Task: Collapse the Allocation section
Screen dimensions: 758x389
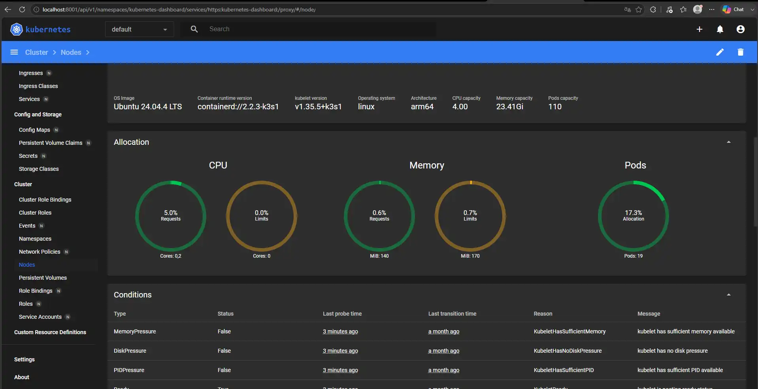Action: pos(728,142)
